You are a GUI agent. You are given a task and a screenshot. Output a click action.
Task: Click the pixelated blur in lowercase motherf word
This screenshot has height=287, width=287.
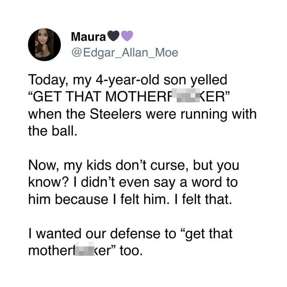[85, 249]
